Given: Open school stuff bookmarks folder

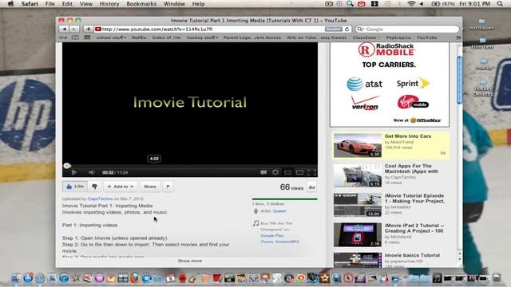Looking at the screenshot, I should pos(111,37).
